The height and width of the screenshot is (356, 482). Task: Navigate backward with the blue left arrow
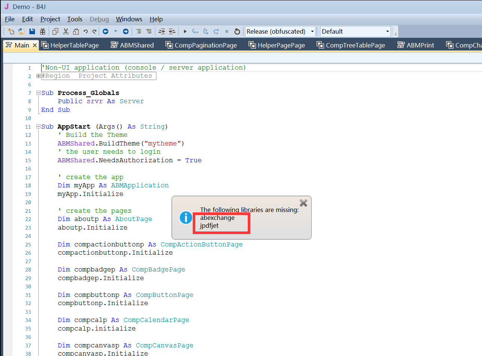106,31
